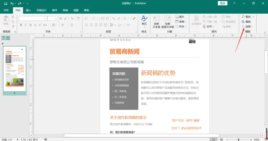Switch to the 邮件 tab
Image resolution: width=268 pixels, height=141 pixels.
55,10
